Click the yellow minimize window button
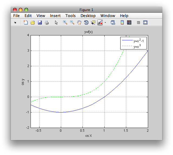The width and height of the screenshot is (173, 155). click(21, 10)
